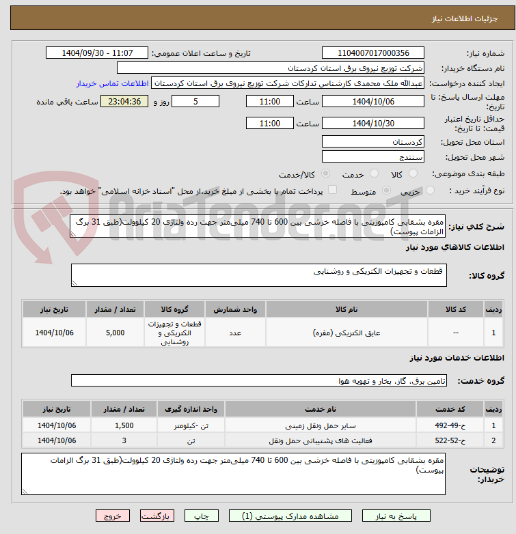Click the فعالیت های پشتیبانی حمل ونقل cell
Screen dimensions: 516x534
[x=321, y=440]
